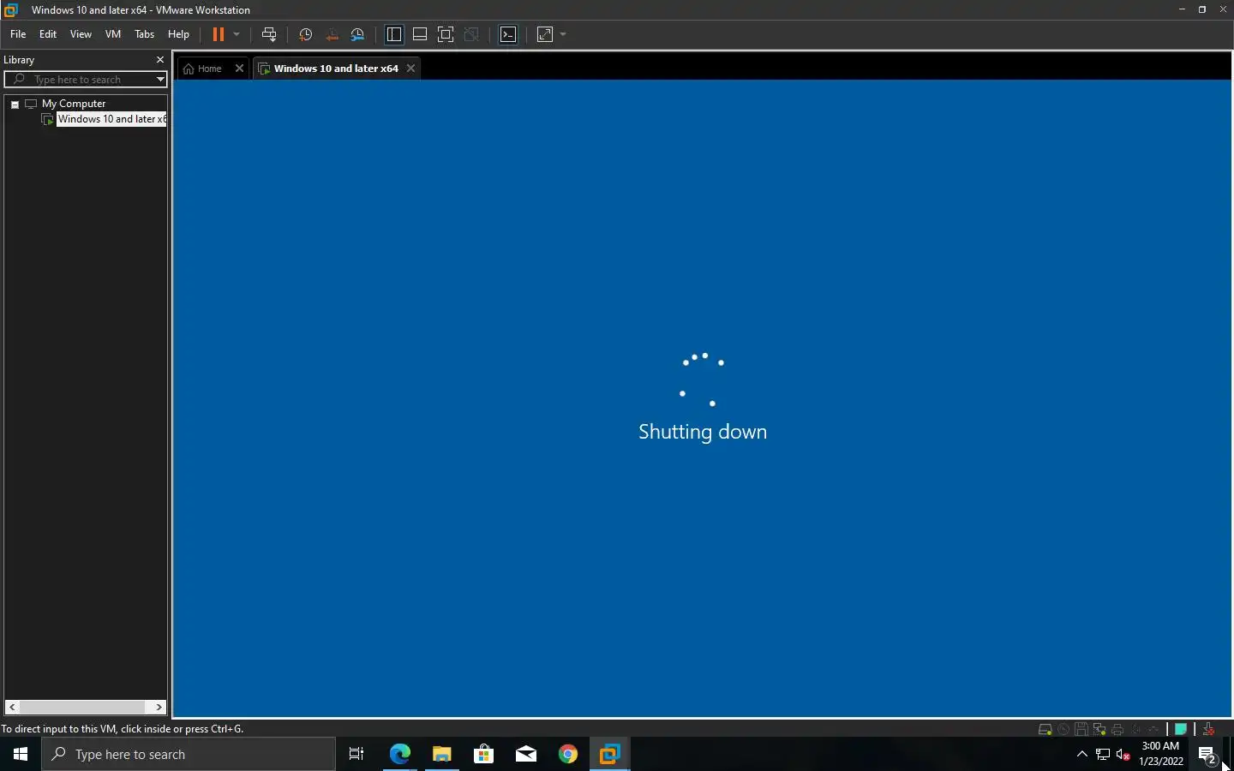
Task: Toggle the library sidebar view icon
Action: pyautogui.click(x=394, y=34)
